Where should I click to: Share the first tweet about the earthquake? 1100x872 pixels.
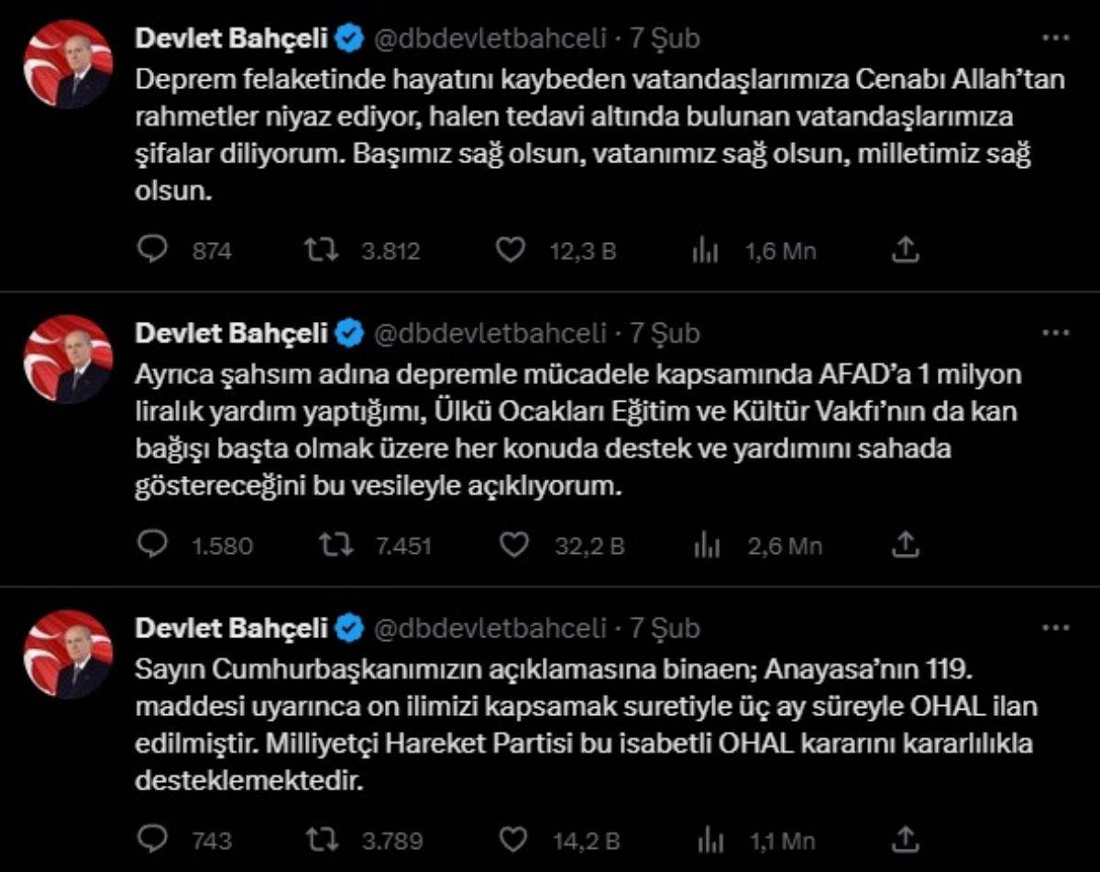(x=906, y=250)
